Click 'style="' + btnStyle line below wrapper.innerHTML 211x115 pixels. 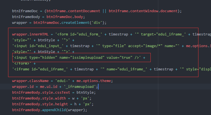click(x=43, y=40)
